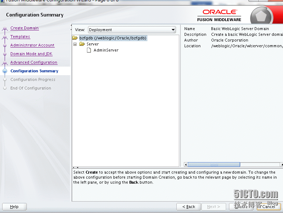This screenshot has width=283, height=213.
Task: Collapse the Server tree node
Action: (x=75, y=44)
